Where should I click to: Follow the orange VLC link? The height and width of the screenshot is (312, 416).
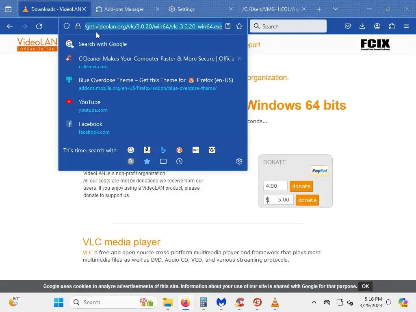[88, 252]
